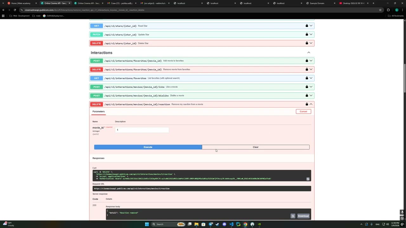Go back with the browser back arrow
Viewport: 406px width, 228px height.
pyautogui.click(x=3, y=10)
